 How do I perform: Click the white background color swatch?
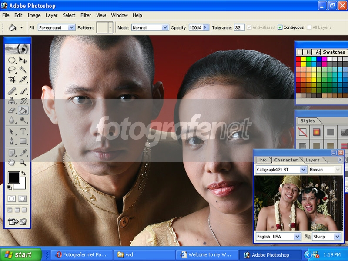pyautogui.click(x=22, y=185)
